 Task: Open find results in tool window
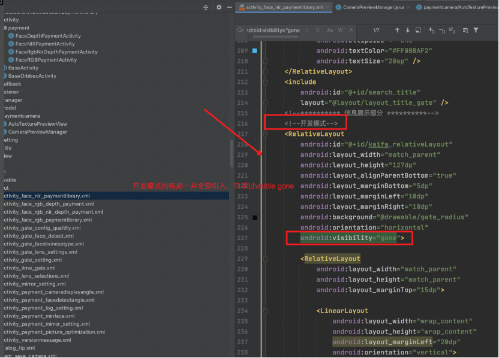click(x=465, y=30)
